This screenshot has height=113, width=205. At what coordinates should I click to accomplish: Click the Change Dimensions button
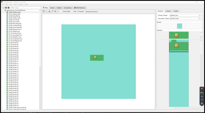(91, 11)
